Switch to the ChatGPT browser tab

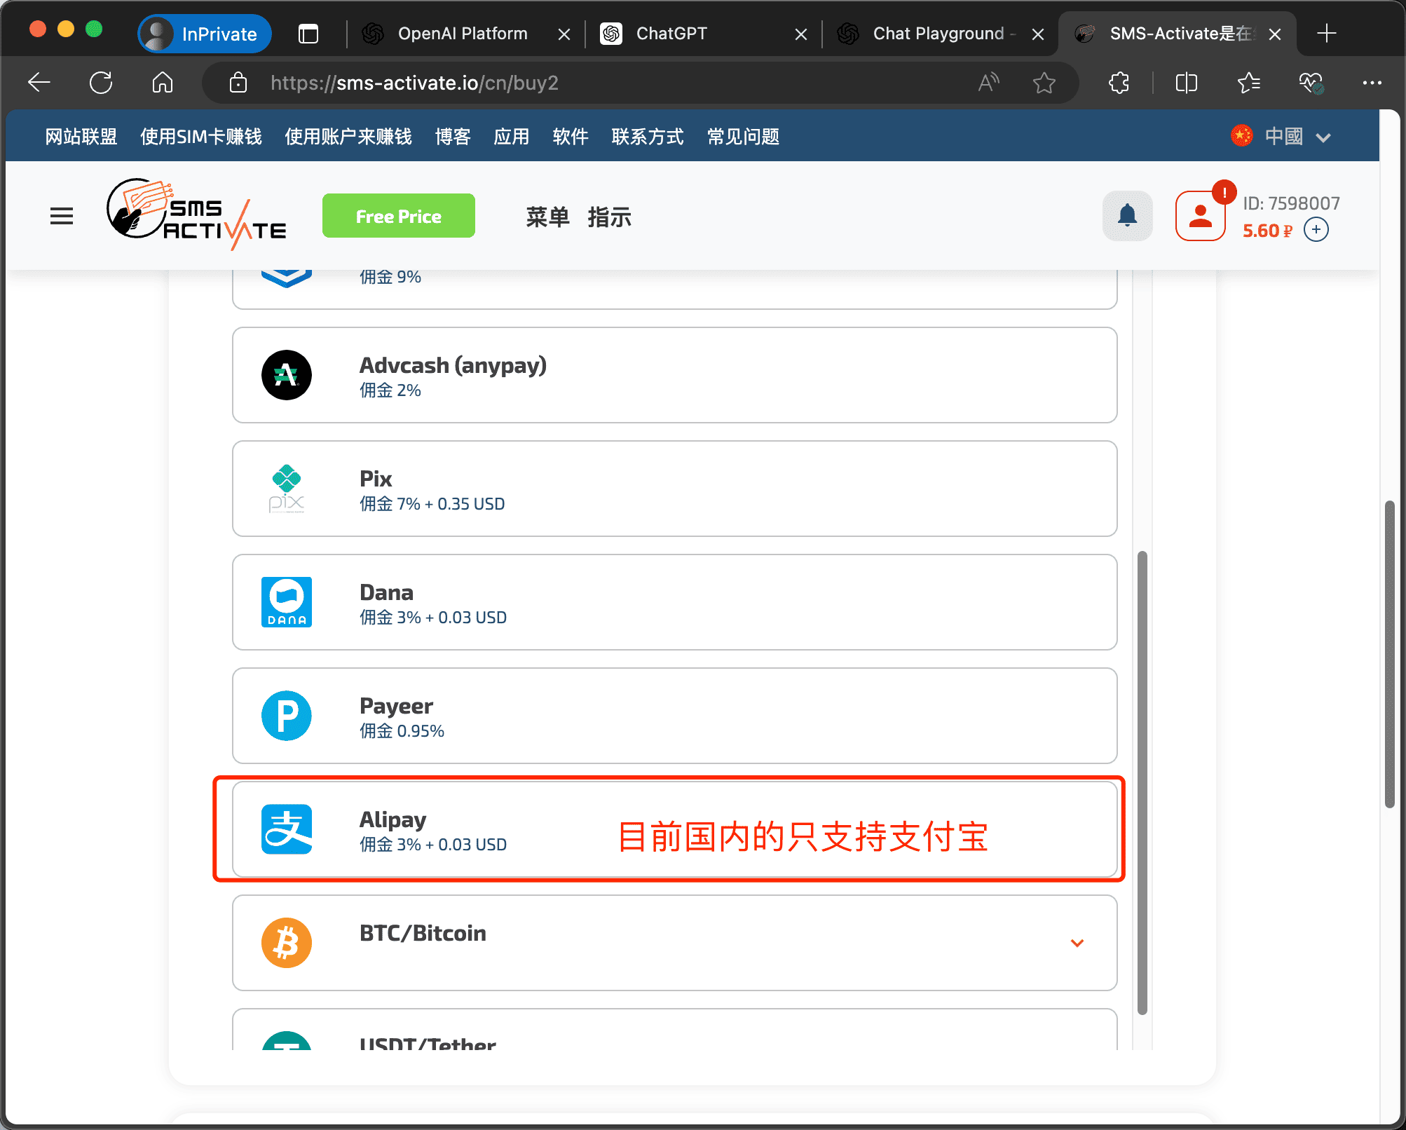click(x=671, y=33)
